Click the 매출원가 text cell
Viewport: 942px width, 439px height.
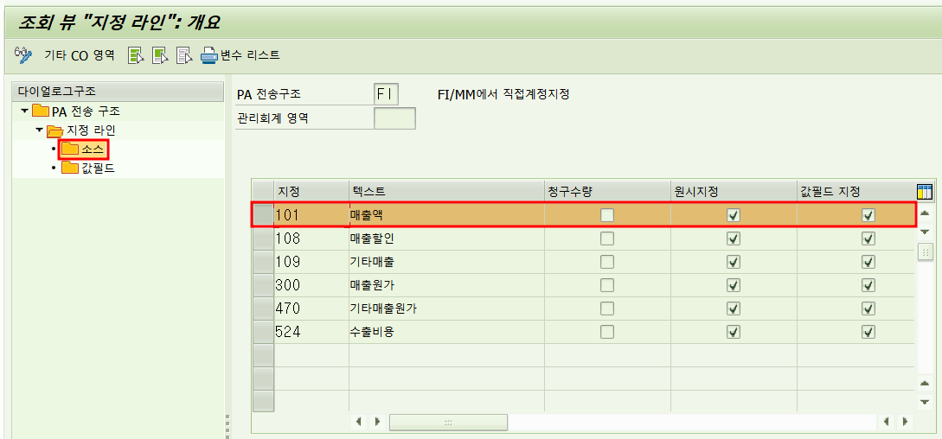[446, 284]
